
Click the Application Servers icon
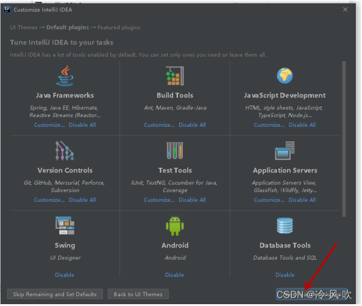285,151
